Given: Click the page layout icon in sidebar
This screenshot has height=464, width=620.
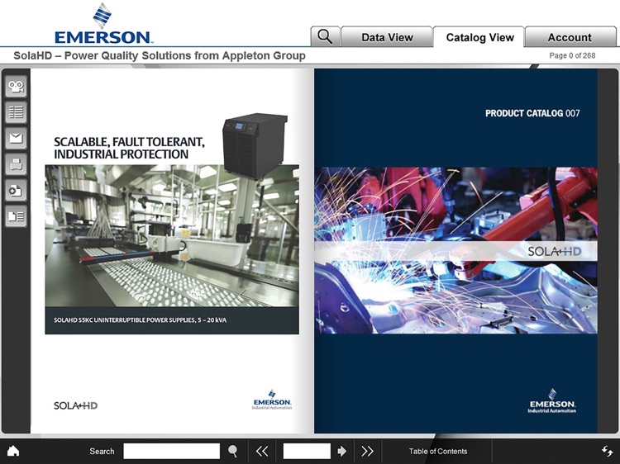Looking at the screenshot, I should coord(16,216).
